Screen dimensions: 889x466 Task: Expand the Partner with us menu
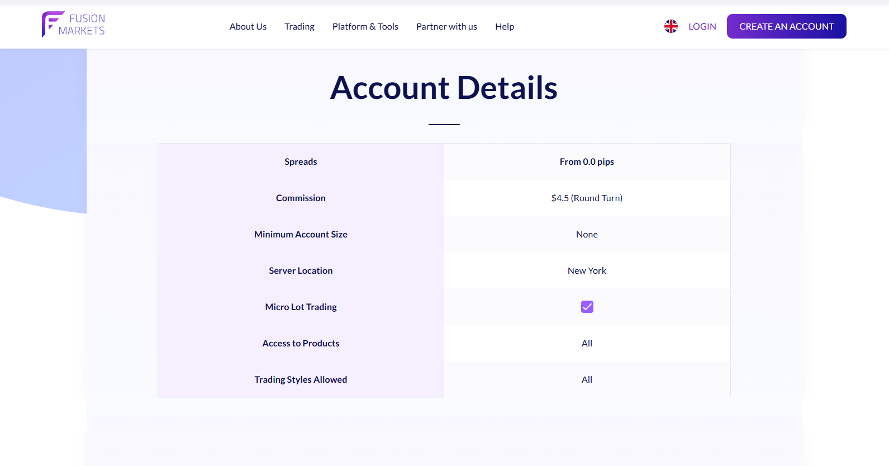(446, 26)
